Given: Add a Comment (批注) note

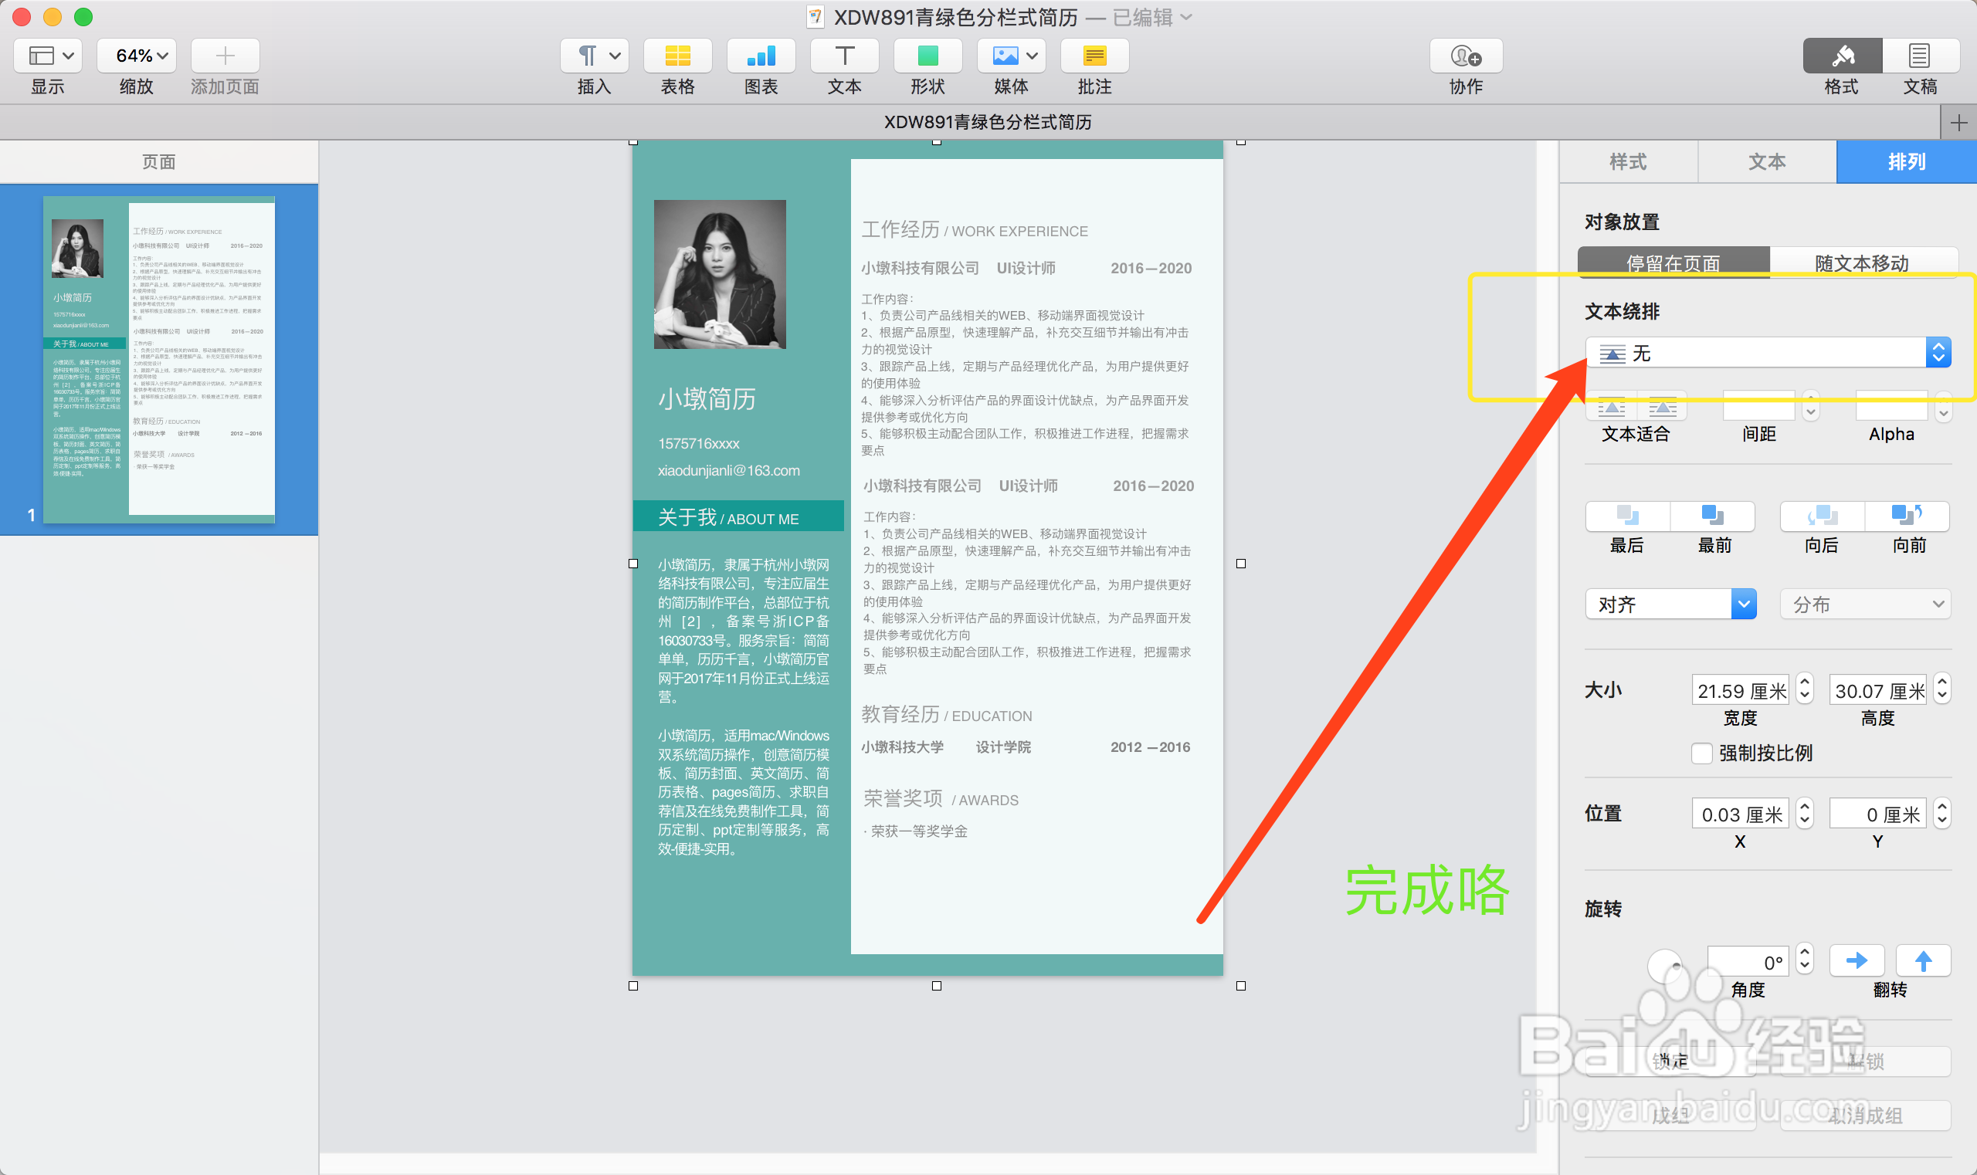Looking at the screenshot, I should (1094, 56).
